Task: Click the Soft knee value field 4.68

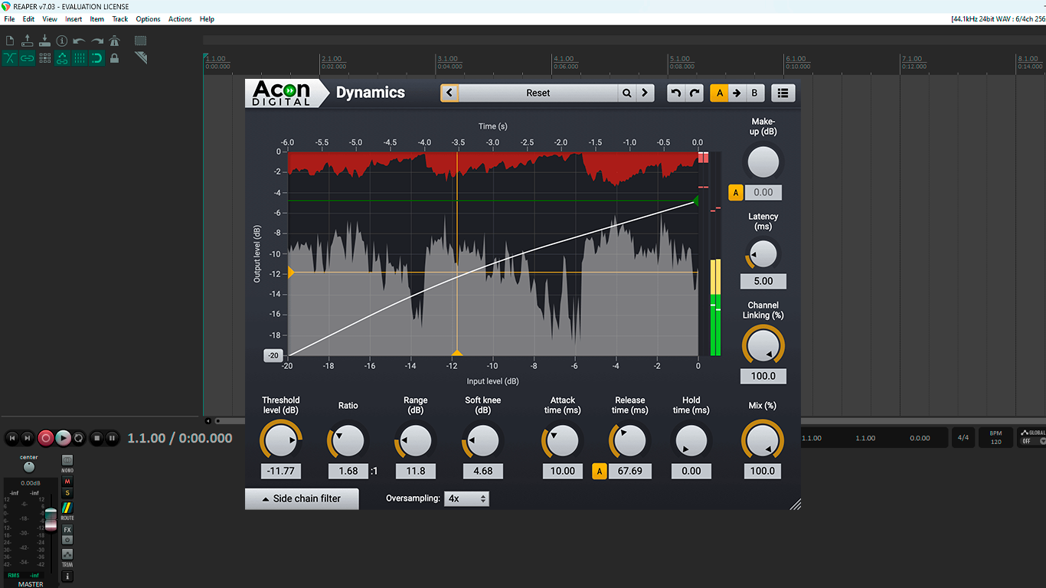Action: [x=483, y=471]
